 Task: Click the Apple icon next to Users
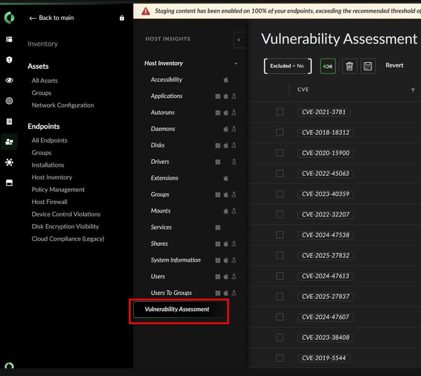(226, 277)
